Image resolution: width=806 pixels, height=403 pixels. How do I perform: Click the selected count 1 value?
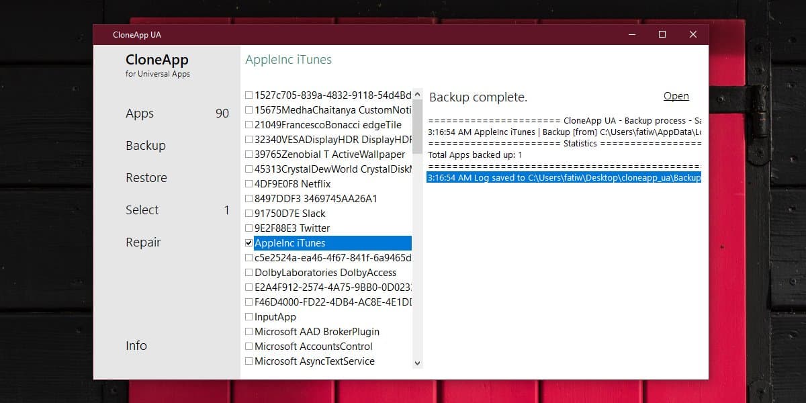point(226,210)
